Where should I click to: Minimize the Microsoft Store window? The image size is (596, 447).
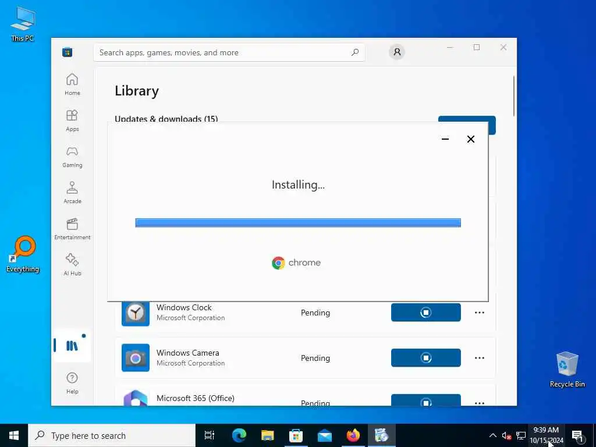(450, 47)
